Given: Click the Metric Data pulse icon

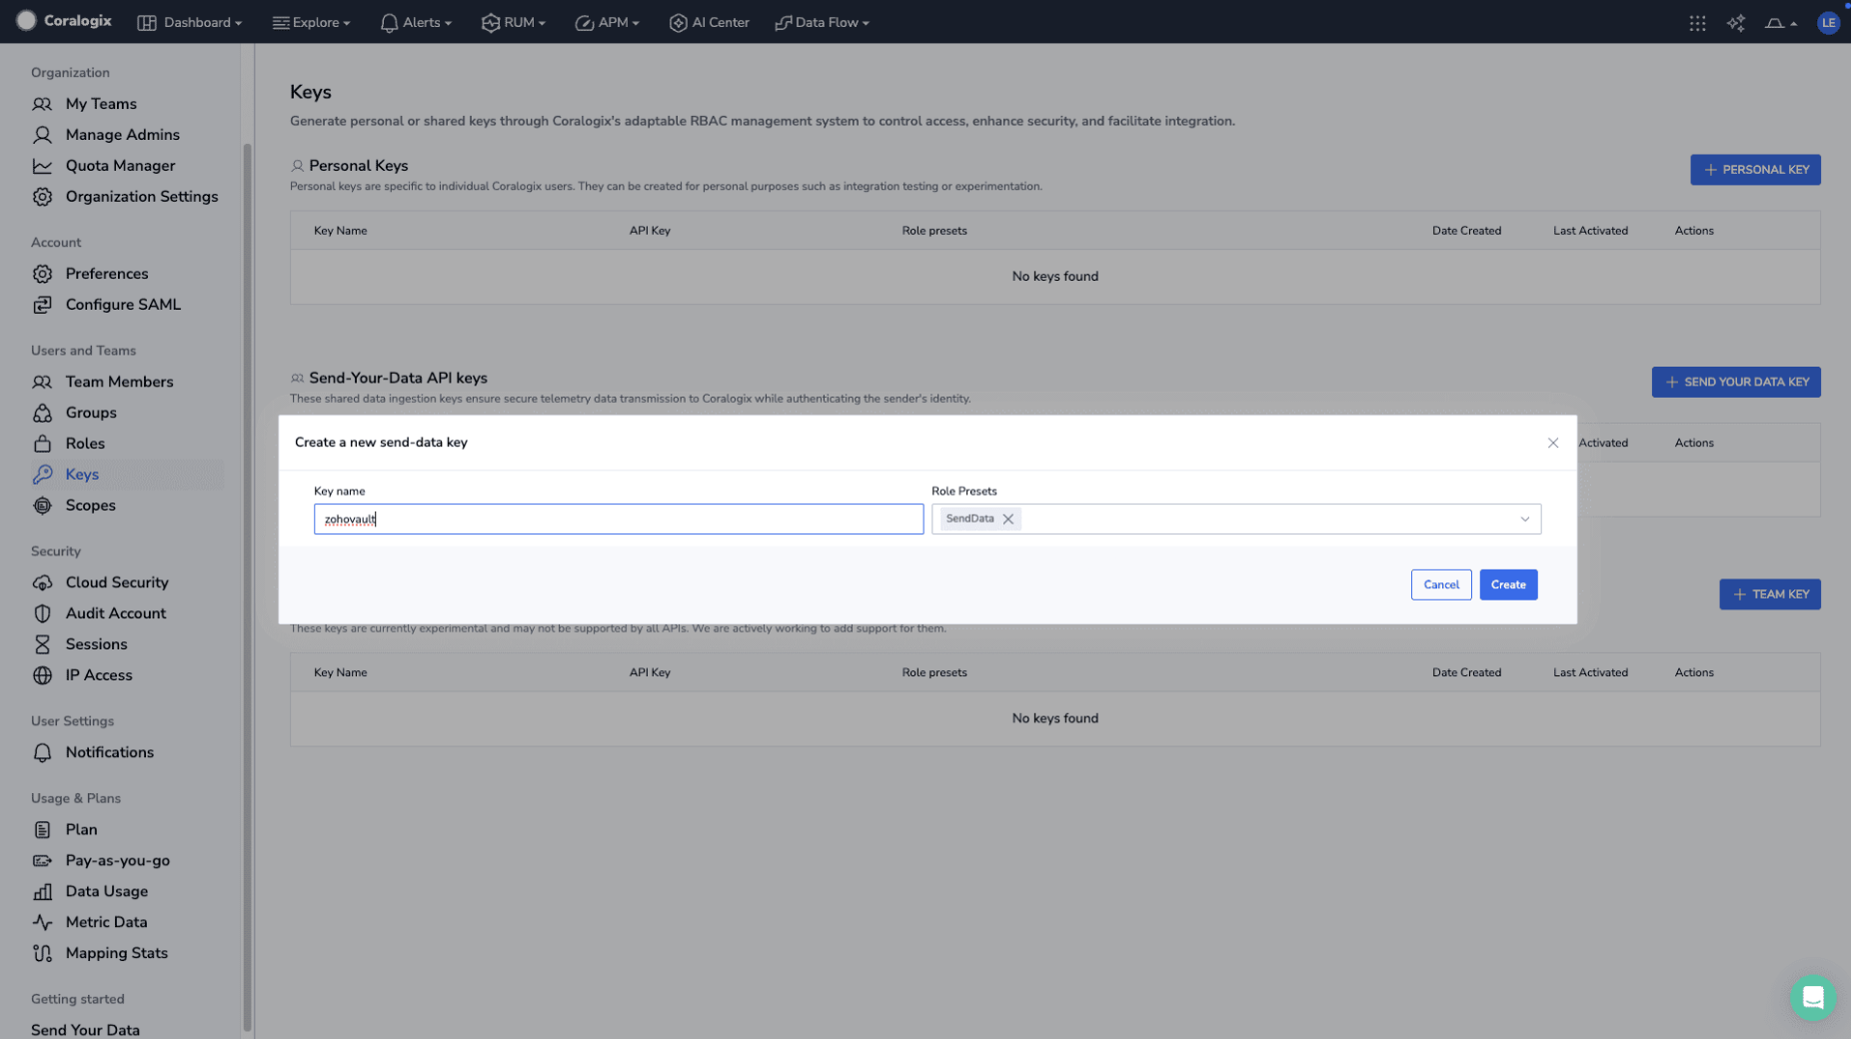Looking at the screenshot, I should pyautogui.click(x=42, y=922).
